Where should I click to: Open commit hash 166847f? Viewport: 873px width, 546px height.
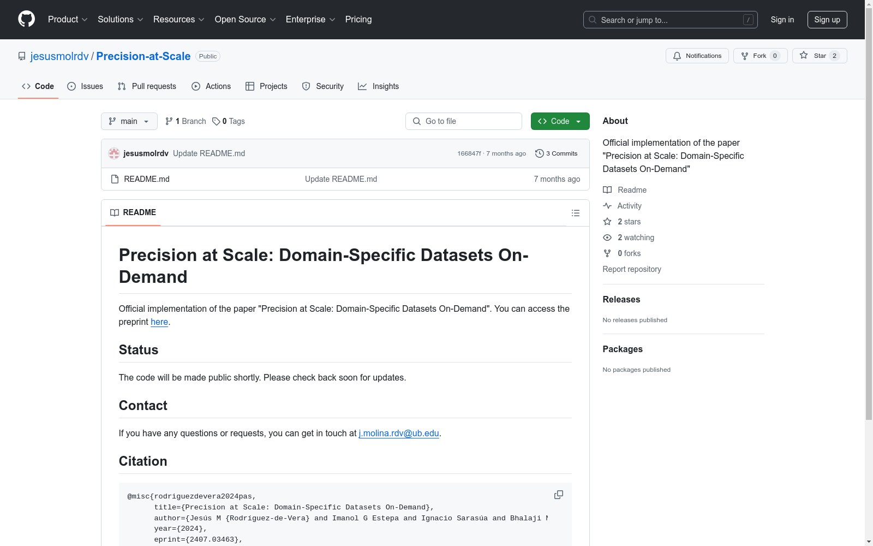point(469,153)
